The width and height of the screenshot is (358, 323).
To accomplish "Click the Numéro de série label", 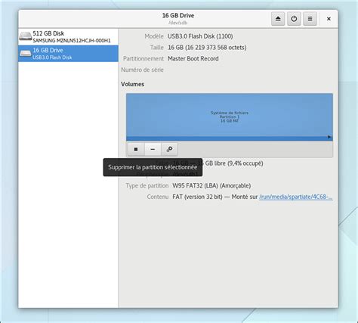I will 142,70.
